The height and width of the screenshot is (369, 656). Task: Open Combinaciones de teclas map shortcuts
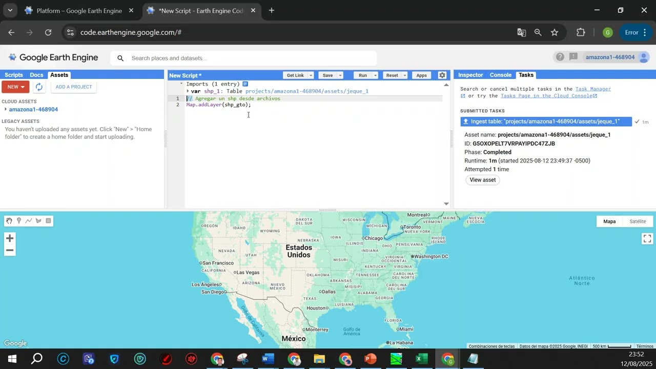(x=491, y=346)
